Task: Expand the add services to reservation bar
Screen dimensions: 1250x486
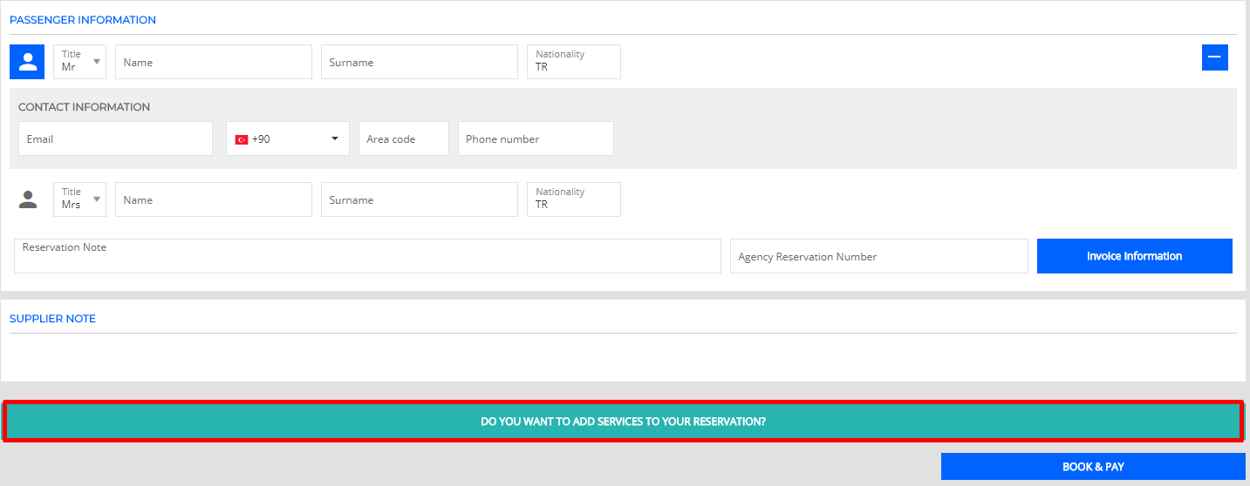Action: [623, 422]
